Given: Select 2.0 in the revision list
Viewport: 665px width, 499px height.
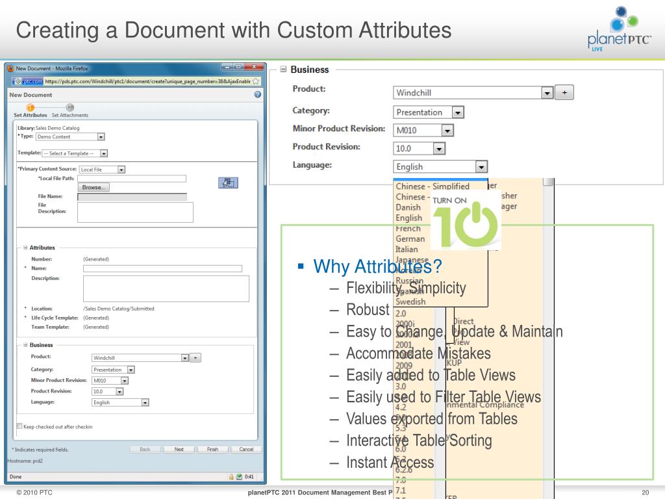Looking at the screenshot, I should coord(401,314).
